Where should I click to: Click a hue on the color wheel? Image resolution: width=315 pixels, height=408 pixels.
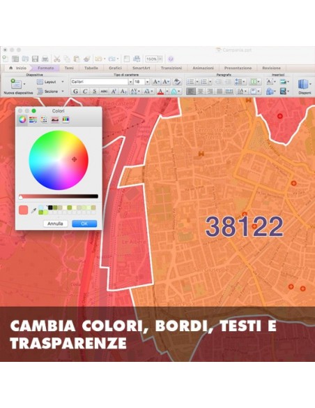pos(59,160)
